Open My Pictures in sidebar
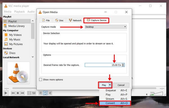 tap(16, 44)
